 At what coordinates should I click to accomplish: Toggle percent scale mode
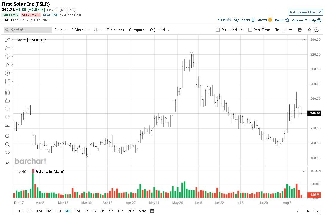coord(308,211)
